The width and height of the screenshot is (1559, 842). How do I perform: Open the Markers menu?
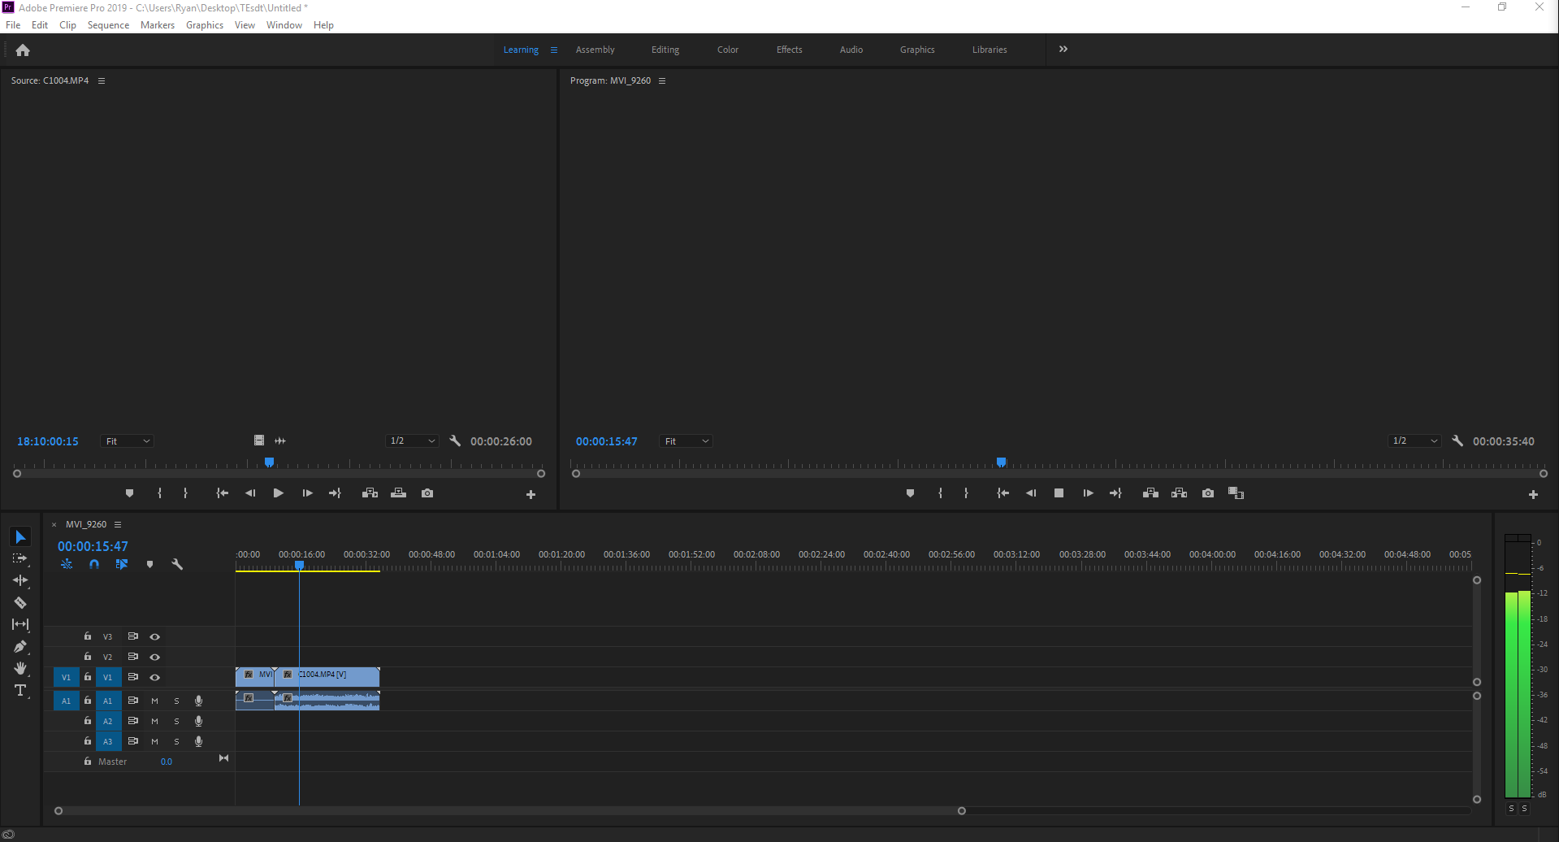(158, 25)
